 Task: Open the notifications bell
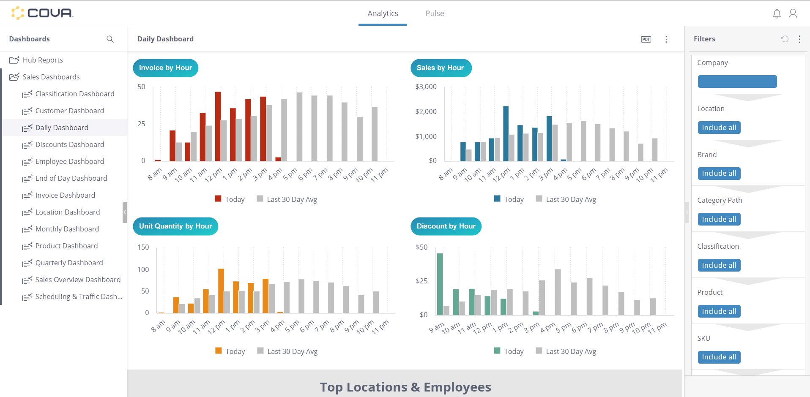776,13
